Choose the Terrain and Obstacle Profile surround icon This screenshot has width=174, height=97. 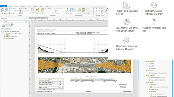point(127,5)
